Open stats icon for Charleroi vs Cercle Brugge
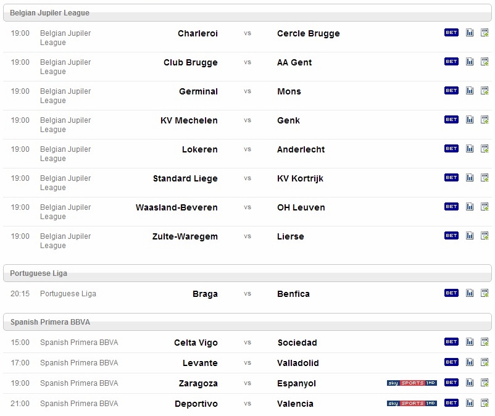This screenshot has height=416, width=495. click(470, 33)
